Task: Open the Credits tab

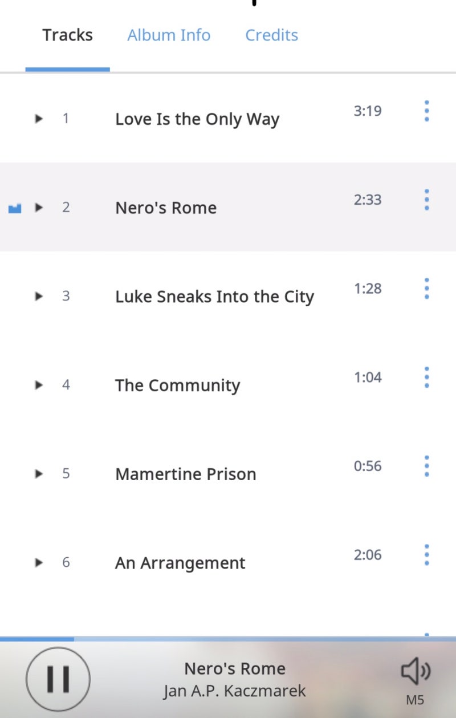Action: pos(271,35)
